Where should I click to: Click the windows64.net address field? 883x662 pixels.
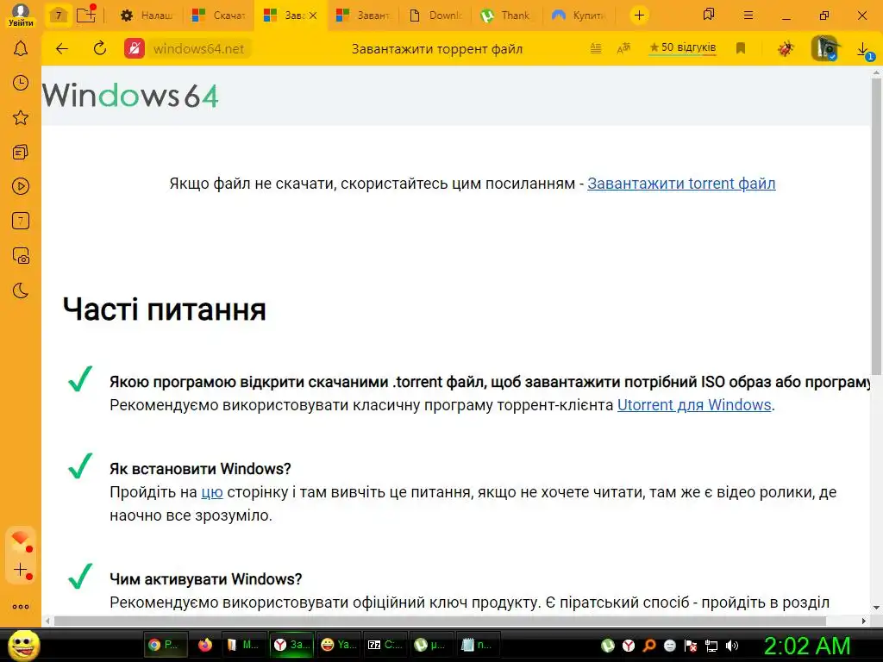coord(199,48)
